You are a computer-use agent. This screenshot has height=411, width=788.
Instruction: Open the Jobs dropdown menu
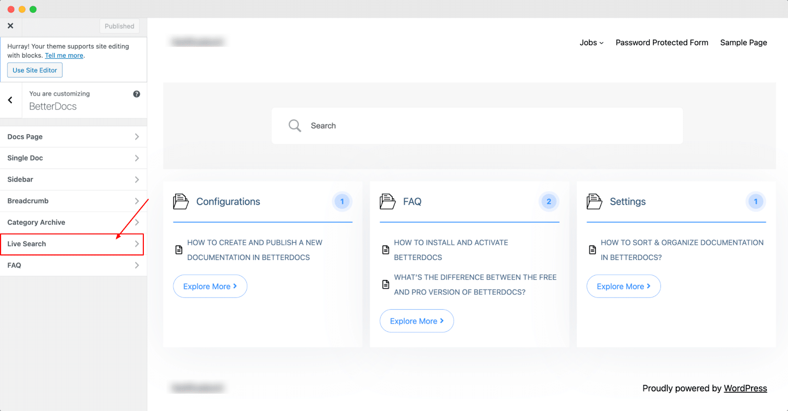(591, 43)
